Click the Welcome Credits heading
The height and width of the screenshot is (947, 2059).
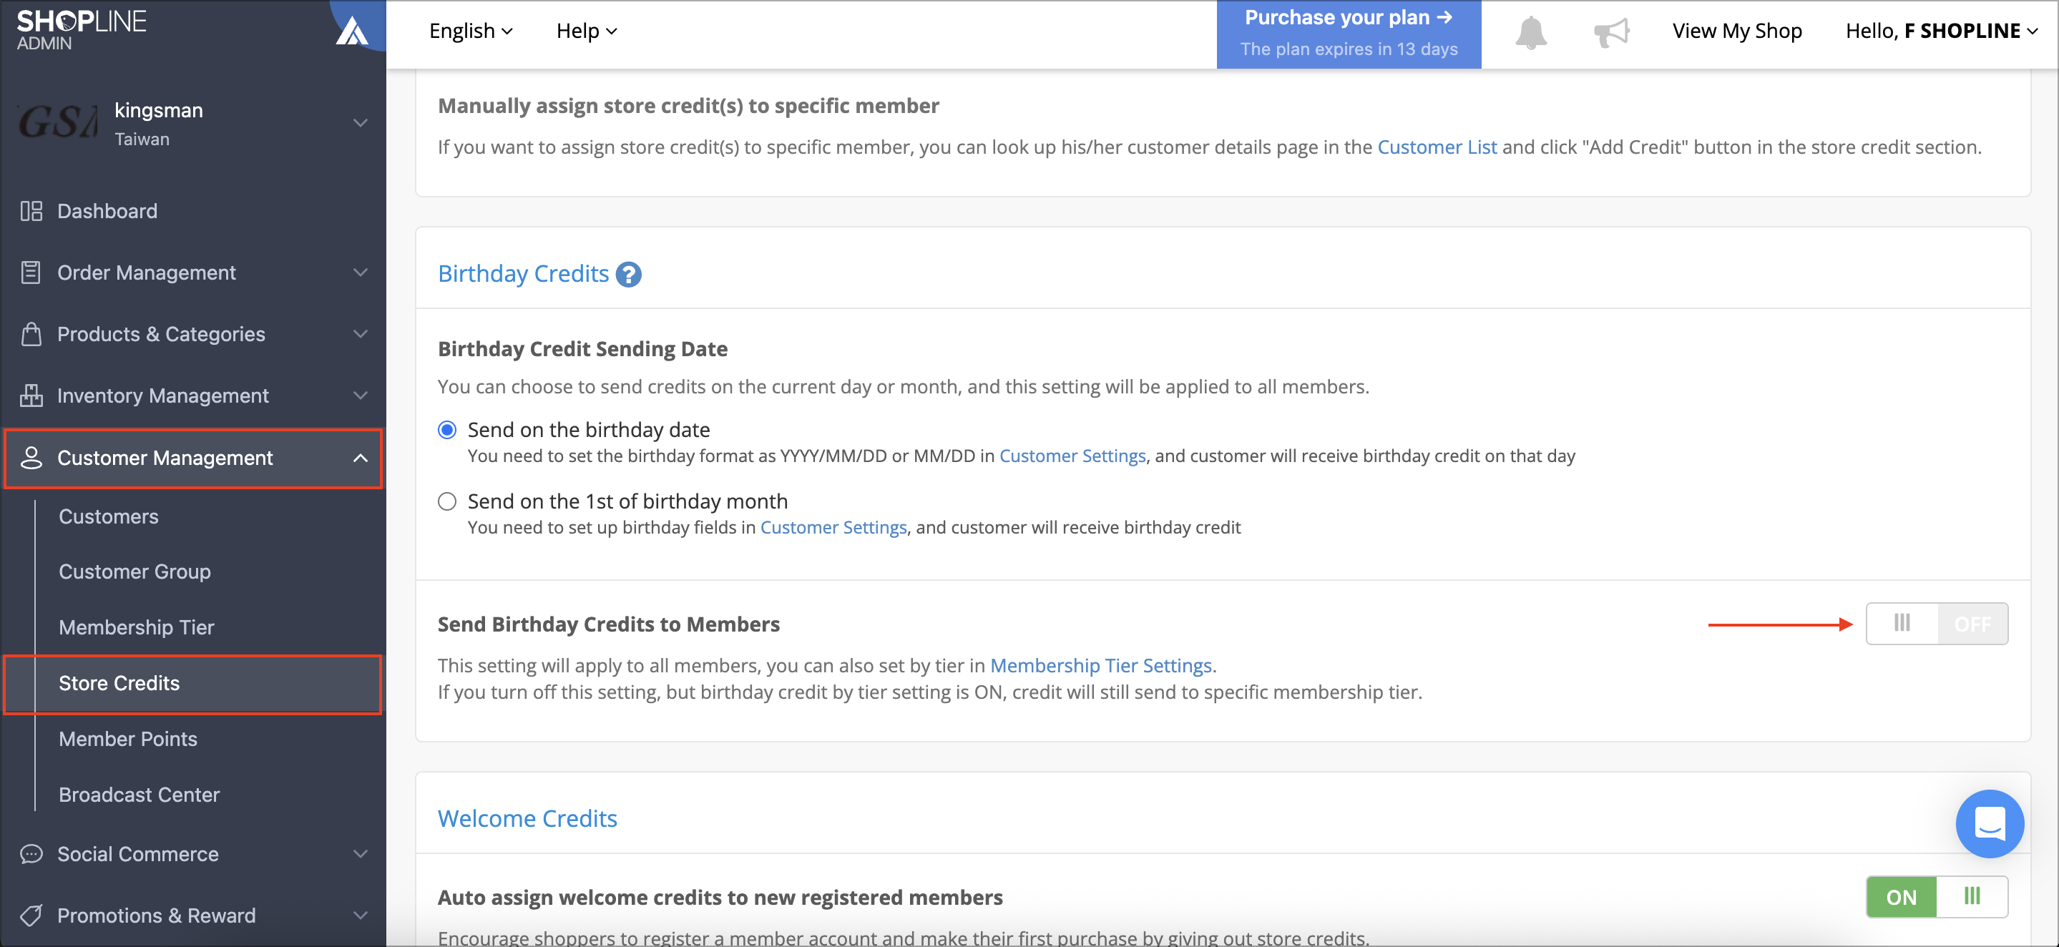click(527, 818)
